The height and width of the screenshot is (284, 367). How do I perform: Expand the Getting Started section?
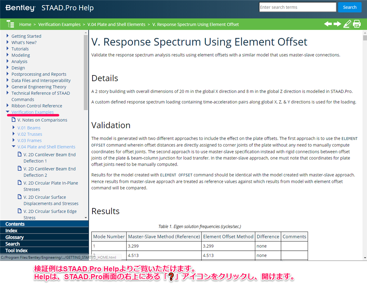tap(8, 36)
